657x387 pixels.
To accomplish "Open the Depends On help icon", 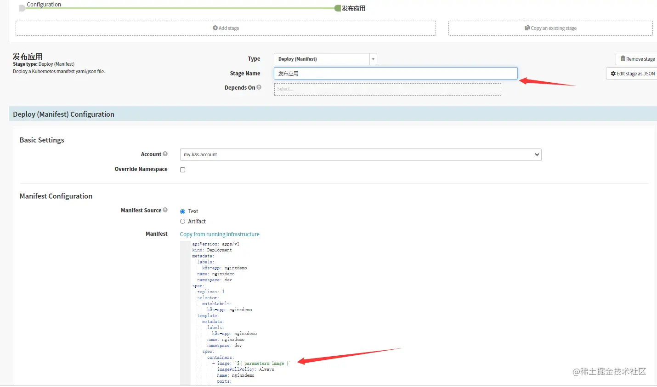I will coord(259,87).
